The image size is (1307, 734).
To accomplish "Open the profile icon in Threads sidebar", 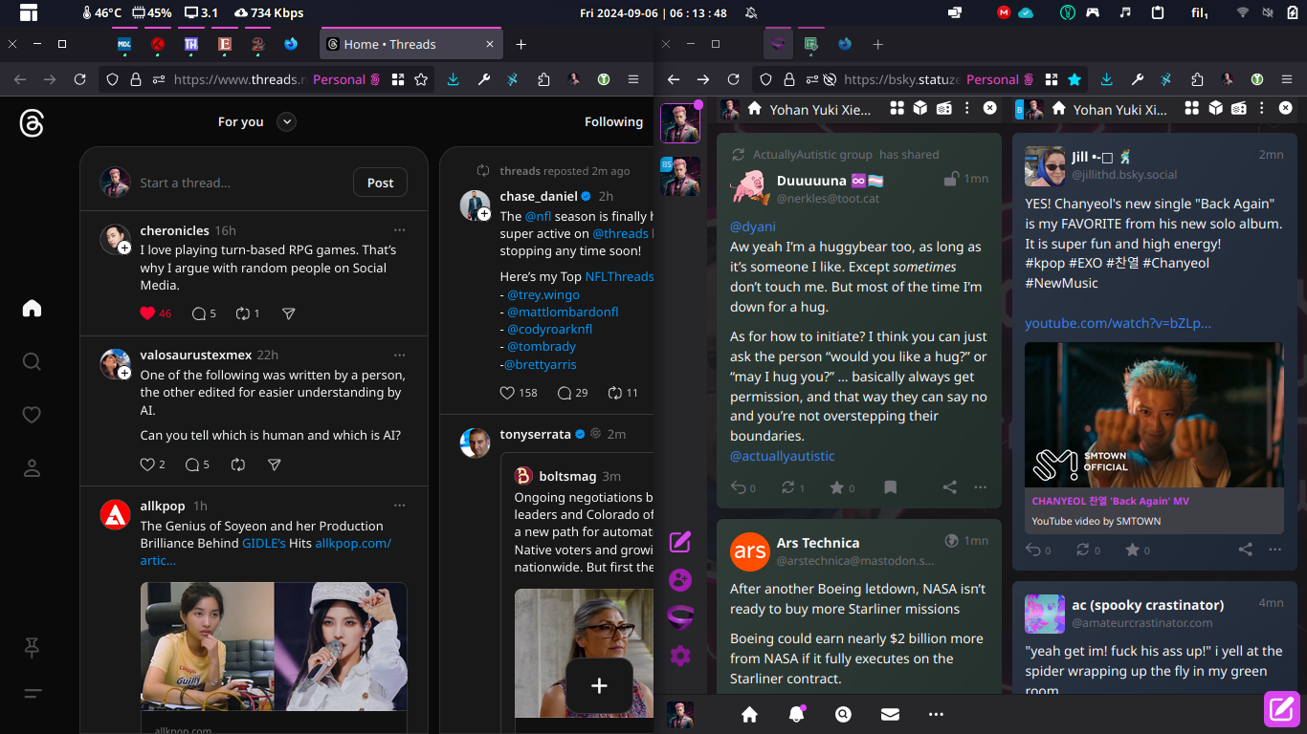I will pyautogui.click(x=32, y=468).
